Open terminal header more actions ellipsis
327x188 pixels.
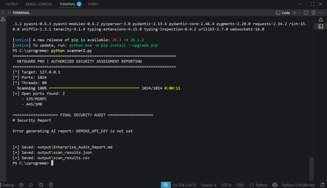pos(321,13)
